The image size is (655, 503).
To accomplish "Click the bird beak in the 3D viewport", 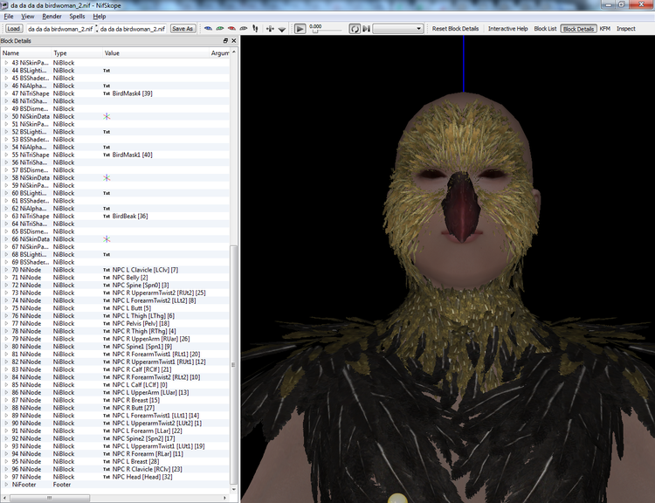I will point(461,207).
